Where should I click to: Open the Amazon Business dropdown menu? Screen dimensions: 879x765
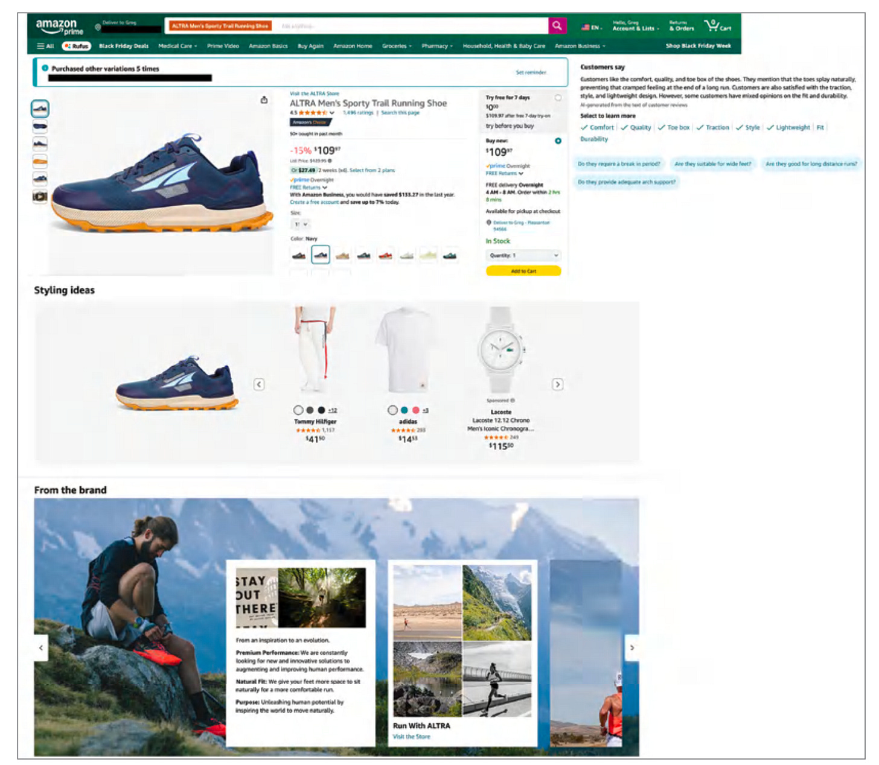point(580,46)
